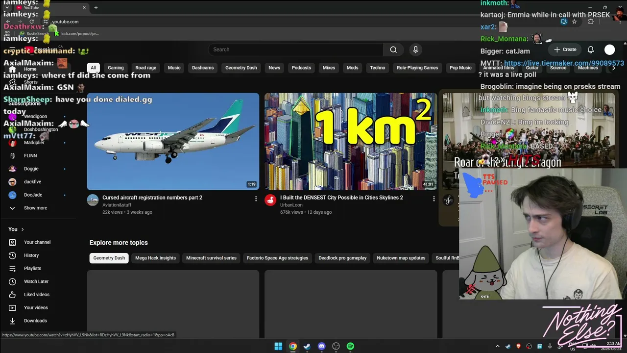This screenshot has width=627, height=353.
Task: Choose the Factorio Space Age strategies topic
Action: click(277, 258)
